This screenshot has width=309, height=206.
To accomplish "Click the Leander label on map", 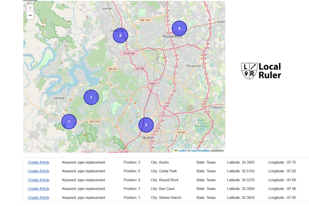I will 107,8.
